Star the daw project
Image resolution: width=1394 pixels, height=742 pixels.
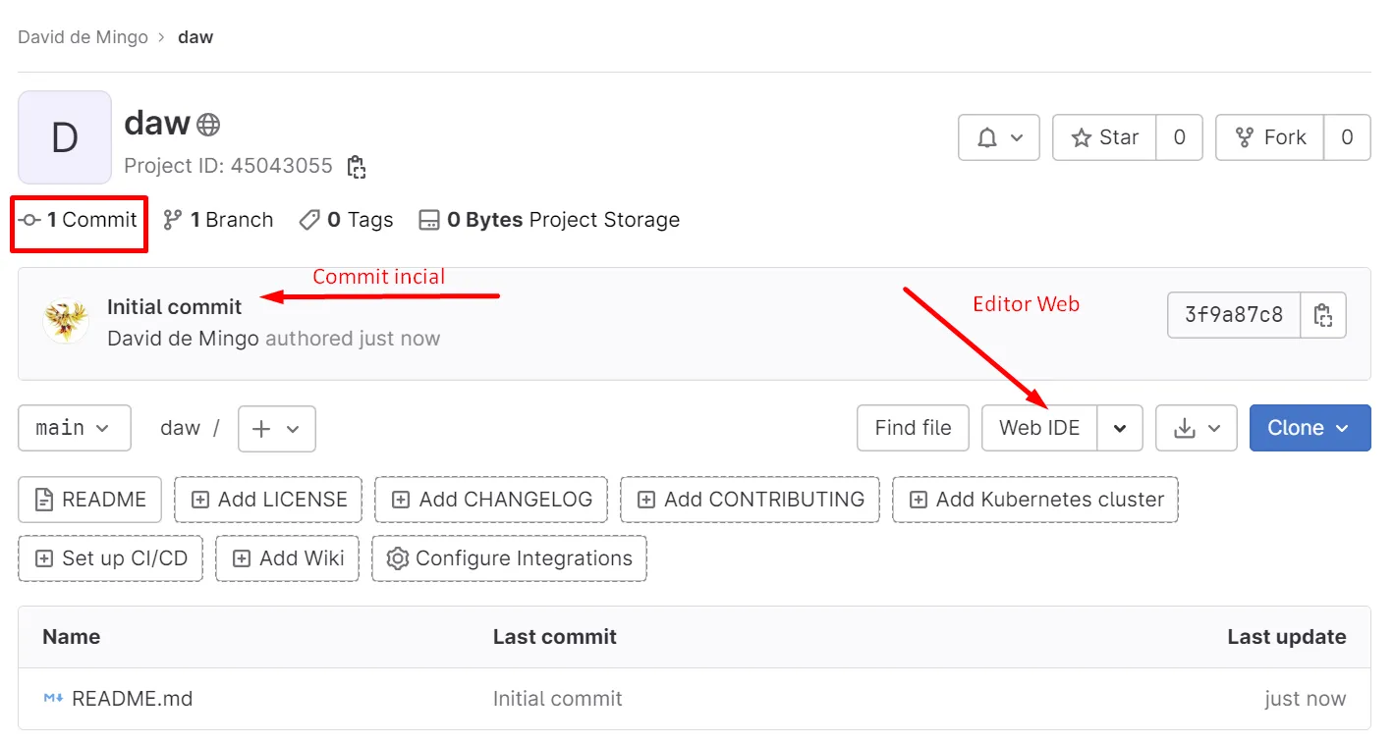click(x=1105, y=137)
